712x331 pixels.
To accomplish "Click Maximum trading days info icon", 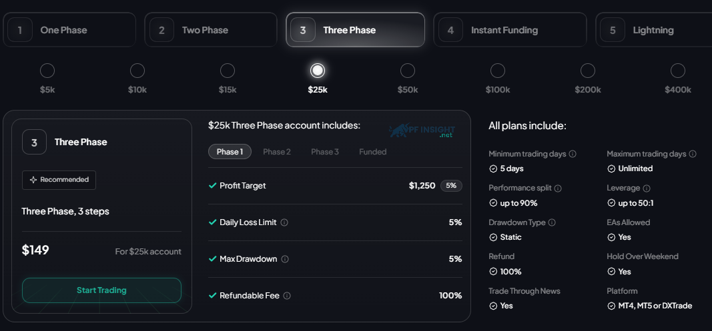I will point(693,154).
